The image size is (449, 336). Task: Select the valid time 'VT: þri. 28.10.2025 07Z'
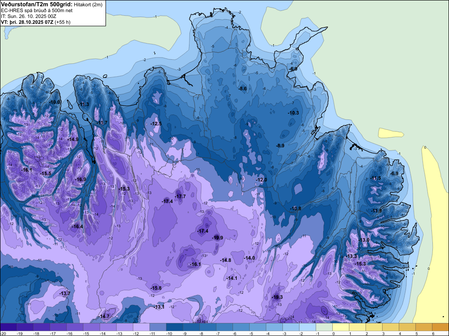tap(26, 22)
